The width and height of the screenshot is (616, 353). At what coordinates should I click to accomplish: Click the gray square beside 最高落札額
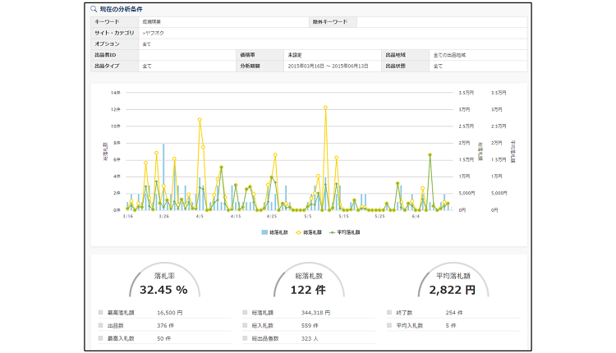pyautogui.click(x=100, y=312)
